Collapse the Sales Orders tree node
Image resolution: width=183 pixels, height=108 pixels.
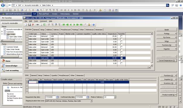[2, 34]
